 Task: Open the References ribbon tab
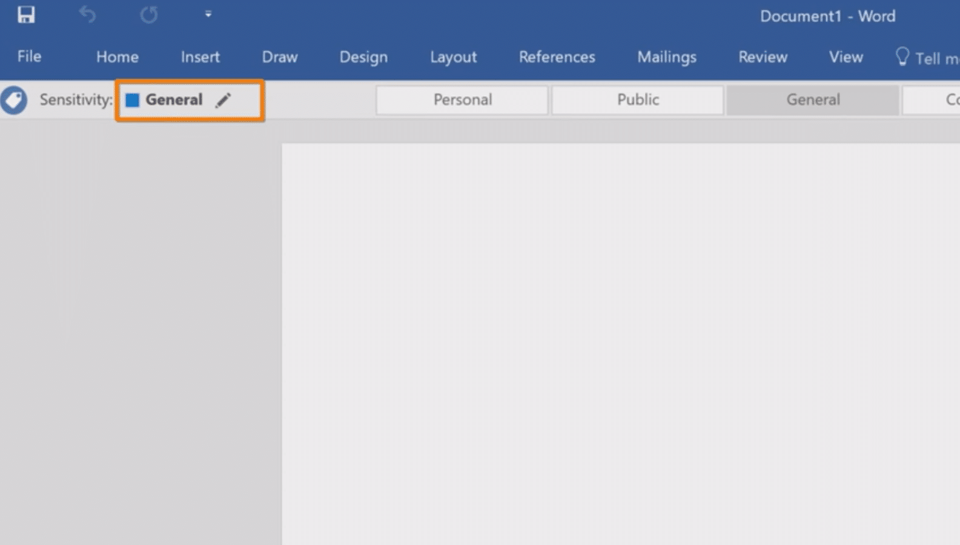[x=557, y=57]
